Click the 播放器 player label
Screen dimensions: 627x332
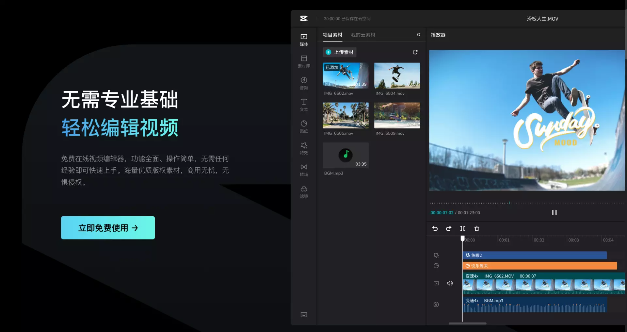[438, 35]
